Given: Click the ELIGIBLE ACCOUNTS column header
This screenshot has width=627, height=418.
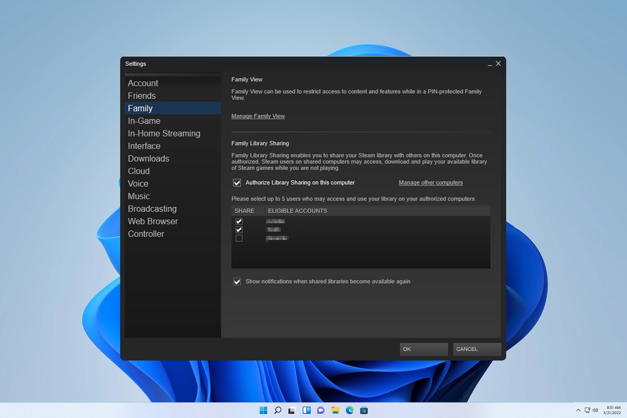Looking at the screenshot, I should (x=378, y=211).
